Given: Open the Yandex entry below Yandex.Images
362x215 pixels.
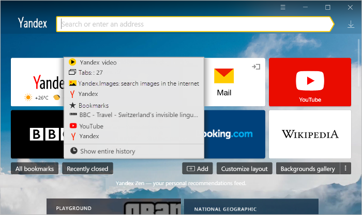Looking at the screenshot, I should 134,94.
